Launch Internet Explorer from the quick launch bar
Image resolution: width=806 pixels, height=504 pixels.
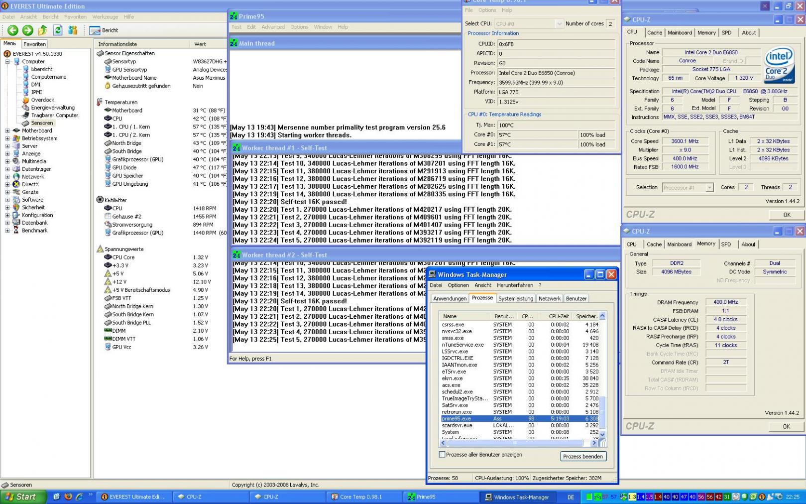tap(79, 497)
